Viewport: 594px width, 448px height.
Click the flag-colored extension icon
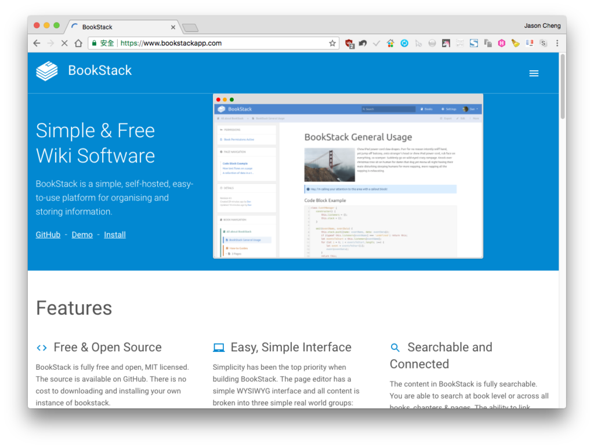(530, 43)
